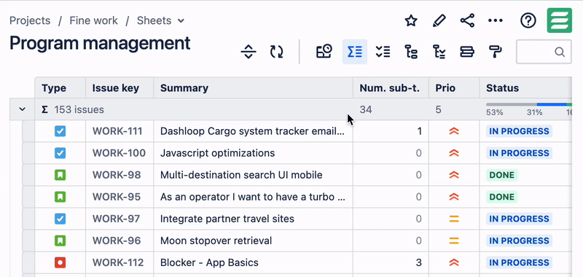Click the hierarchy structure toolbar icon

coord(411,52)
